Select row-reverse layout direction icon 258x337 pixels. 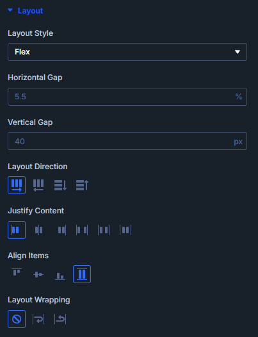[38, 185]
